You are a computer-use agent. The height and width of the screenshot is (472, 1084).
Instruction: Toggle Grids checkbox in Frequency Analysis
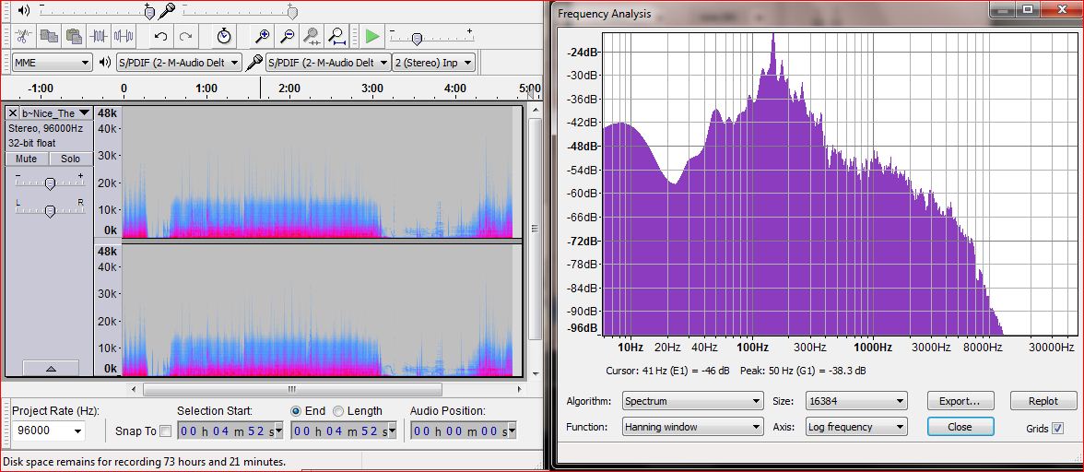pyautogui.click(x=1058, y=429)
